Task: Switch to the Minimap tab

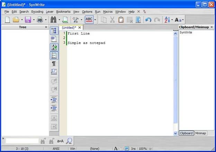Action: (200, 133)
